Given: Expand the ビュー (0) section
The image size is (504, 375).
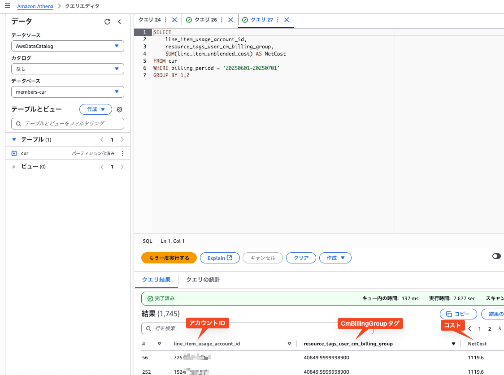Looking at the screenshot, I should pos(14,167).
